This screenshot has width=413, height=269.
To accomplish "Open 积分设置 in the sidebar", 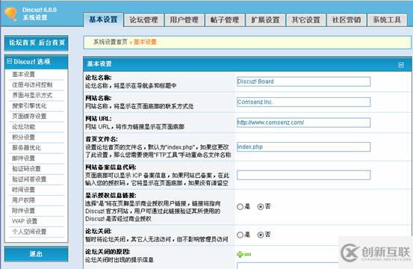I will (23, 137).
